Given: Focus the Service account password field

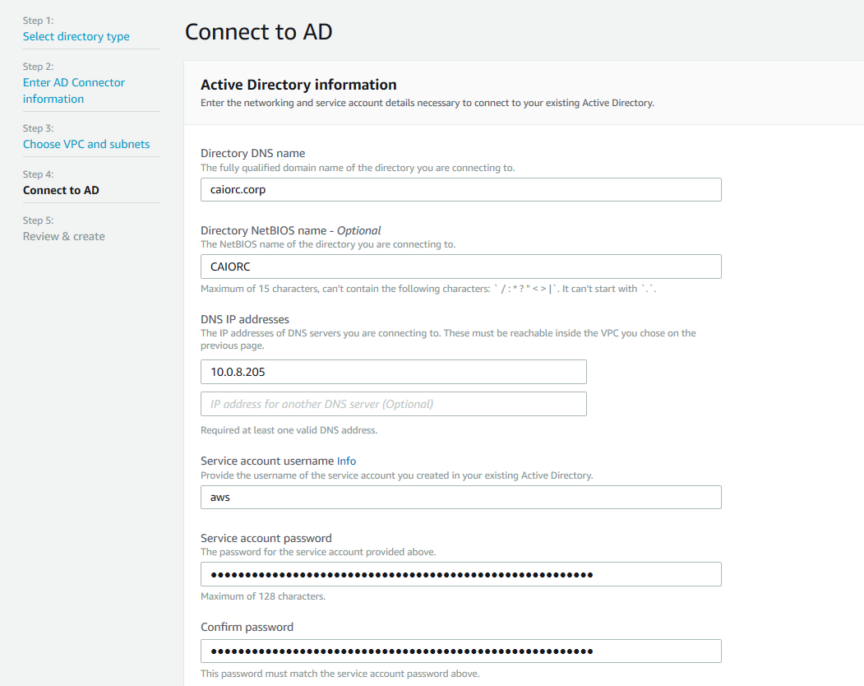Looking at the screenshot, I should coord(460,574).
